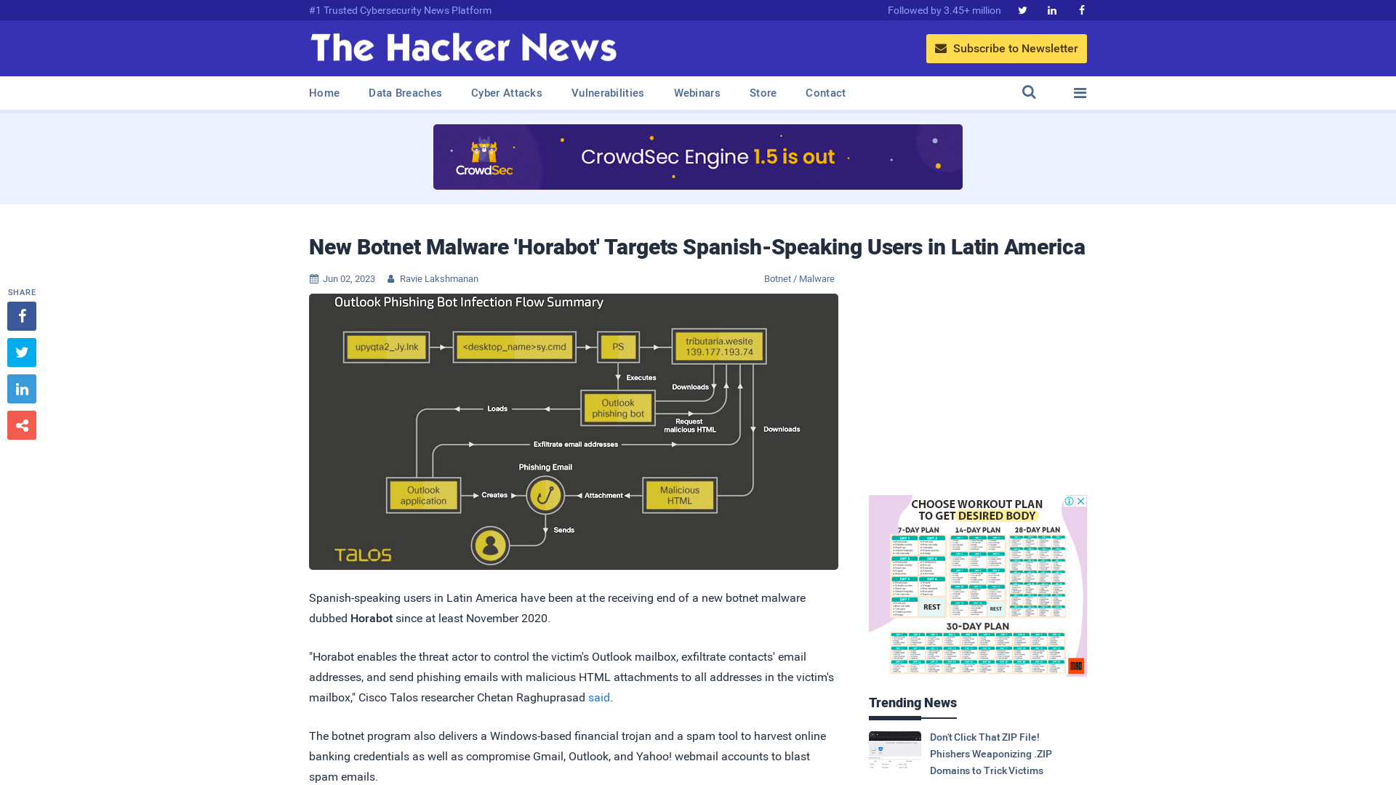Click the Subscribe to Newsletter button

click(x=1007, y=48)
